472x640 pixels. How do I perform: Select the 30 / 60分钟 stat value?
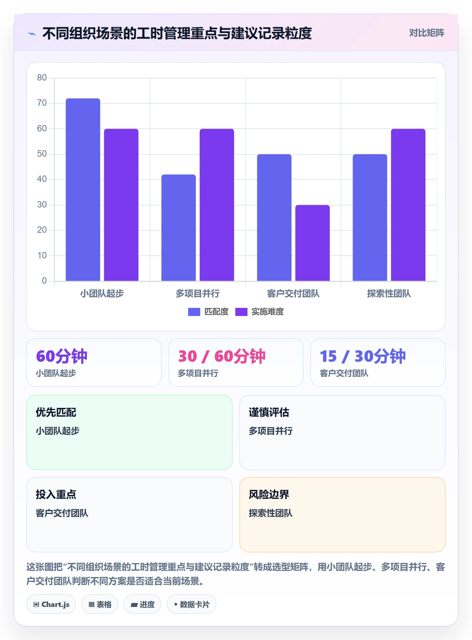click(222, 356)
